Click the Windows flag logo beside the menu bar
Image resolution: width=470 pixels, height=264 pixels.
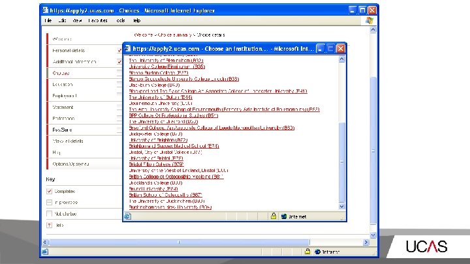coord(369,20)
